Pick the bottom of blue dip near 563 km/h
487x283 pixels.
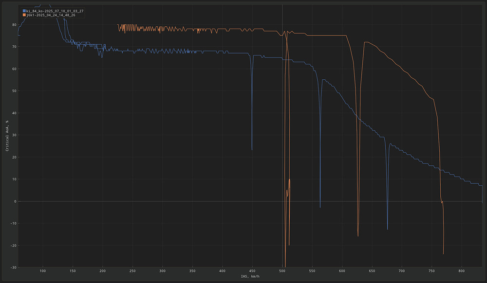[320, 208]
